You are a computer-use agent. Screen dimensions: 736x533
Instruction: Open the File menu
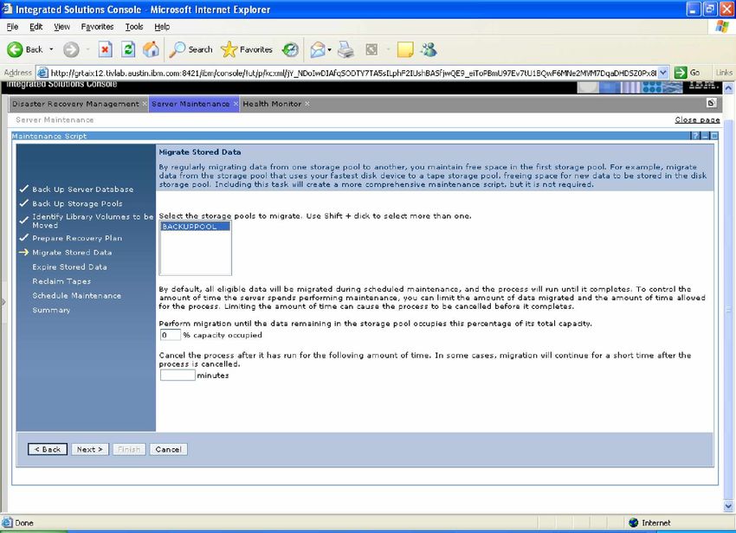tap(12, 27)
